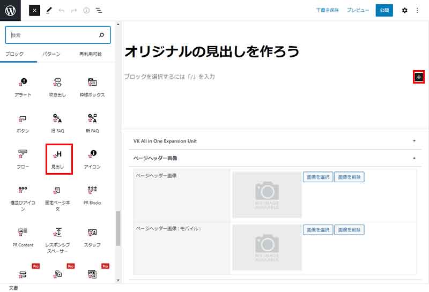The image size is (429, 292).
Task: Toggle the settings gear sidebar
Action: click(x=404, y=10)
